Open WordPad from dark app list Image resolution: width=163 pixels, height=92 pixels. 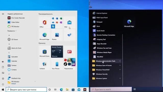(x=98, y=57)
